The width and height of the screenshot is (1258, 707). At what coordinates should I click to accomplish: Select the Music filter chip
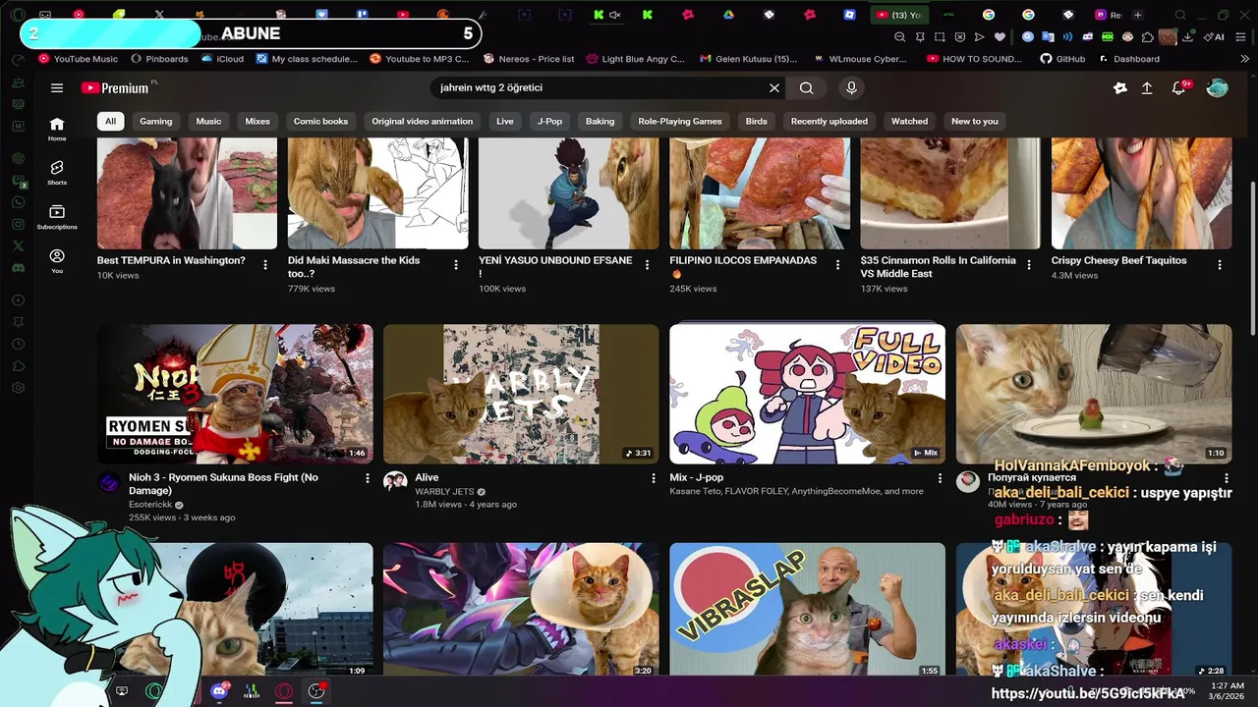(x=208, y=121)
